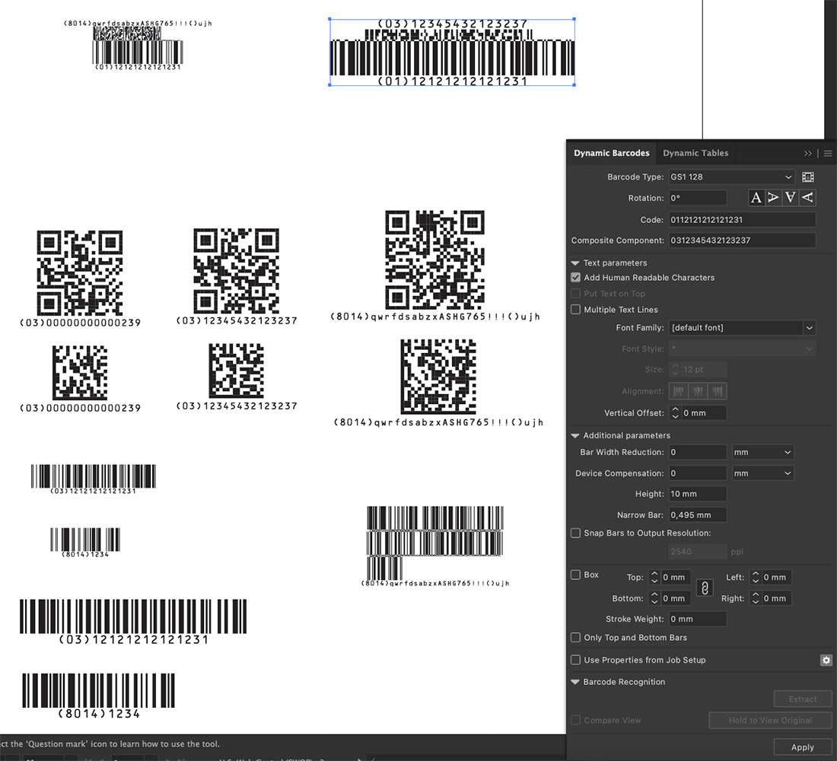Enable Multiple Text Lines checkbox
The width and height of the screenshot is (837, 761).
[x=576, y=310]
